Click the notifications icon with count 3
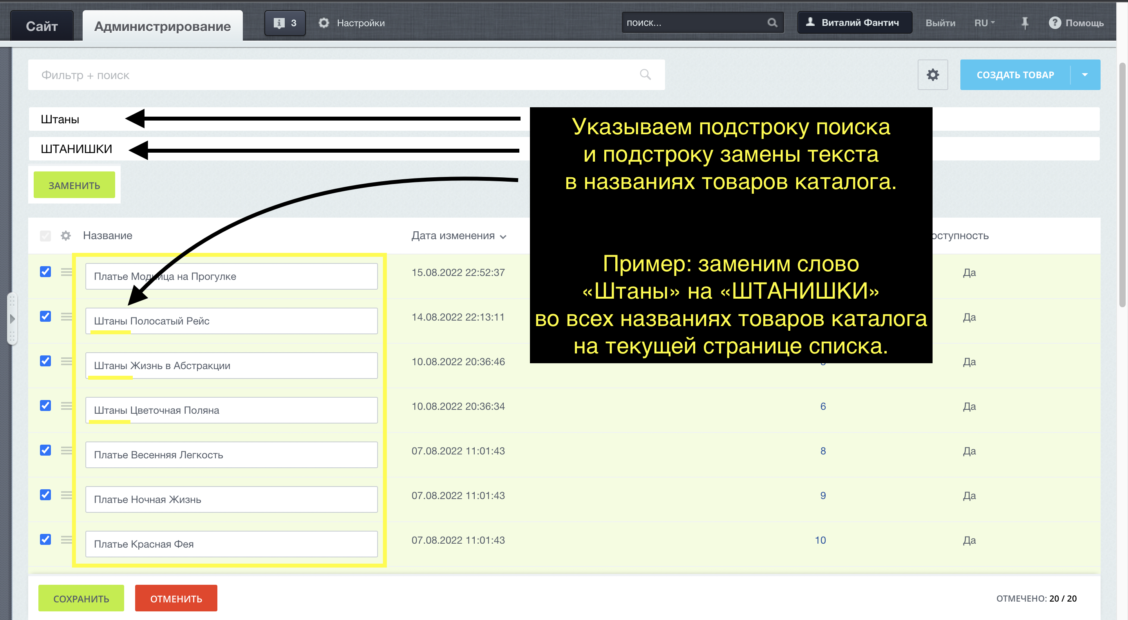The image size is (1128, 620). (x=285, y=23)
